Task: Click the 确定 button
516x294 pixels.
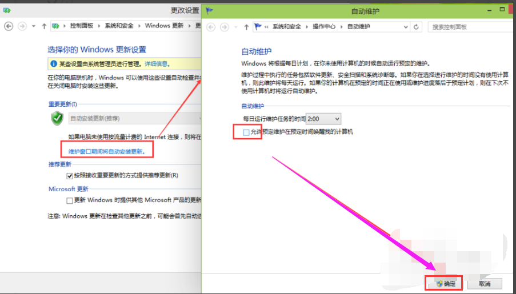Action: 445,283
